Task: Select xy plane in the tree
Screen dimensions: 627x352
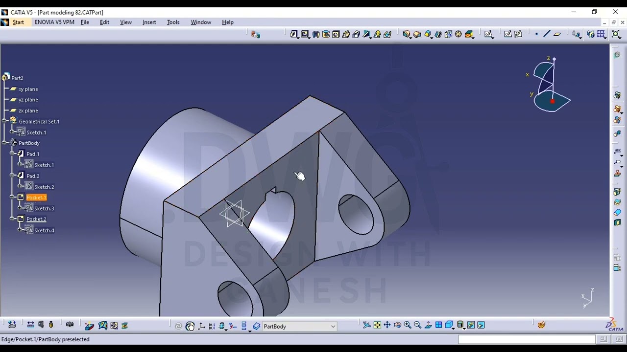Action: pyautogui.click(x=28, y=89)
